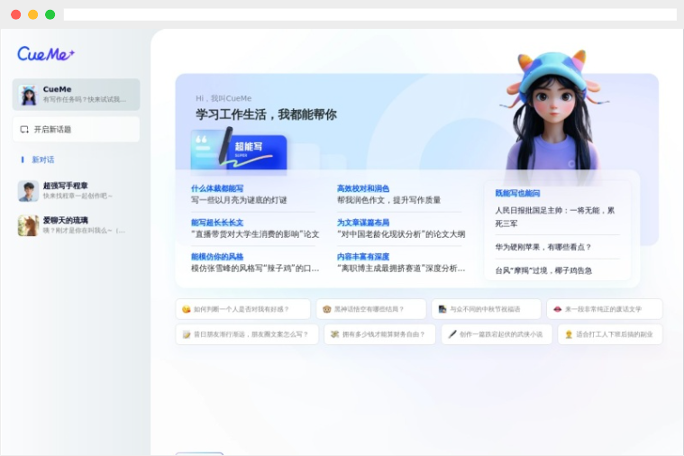Click the heading 什么体裁都能写

click(x=217, y=188)
